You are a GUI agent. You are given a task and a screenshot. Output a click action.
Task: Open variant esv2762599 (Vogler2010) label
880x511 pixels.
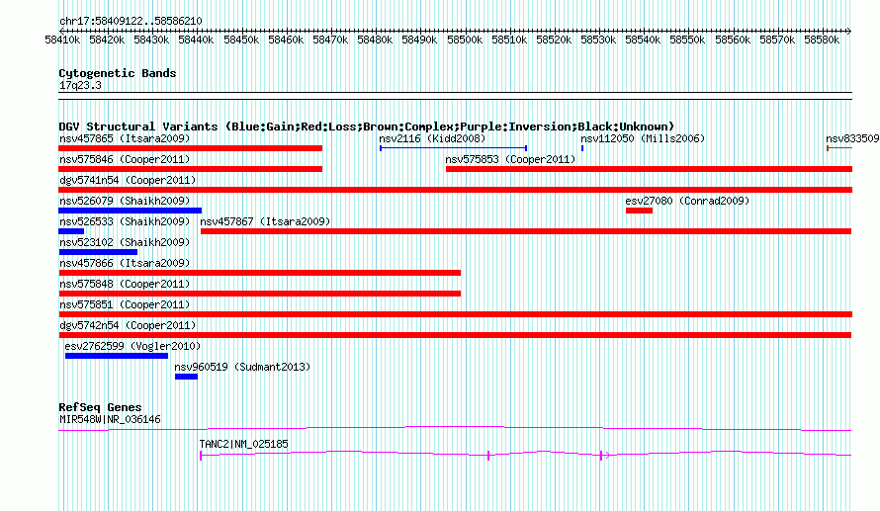click(x=132, y=346)
